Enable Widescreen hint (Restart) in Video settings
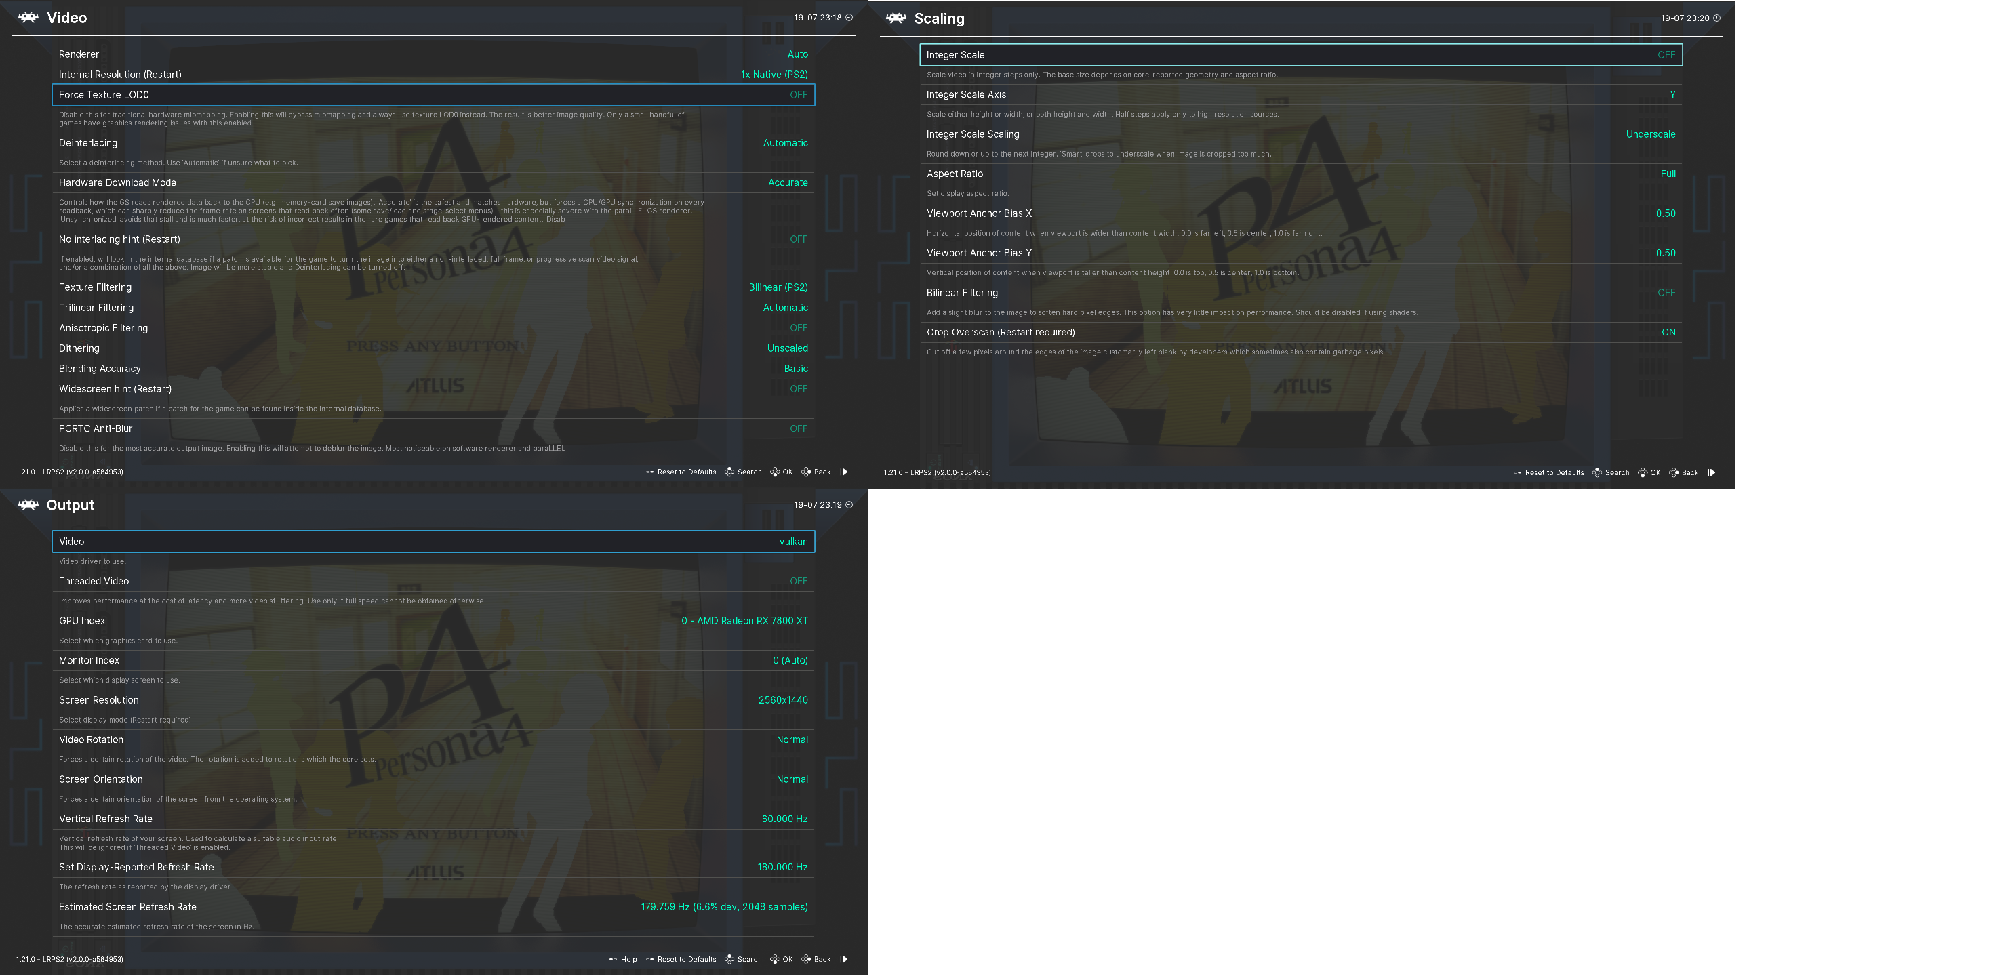This screenshot has width=2008, height=976. [x=433, y=389]
